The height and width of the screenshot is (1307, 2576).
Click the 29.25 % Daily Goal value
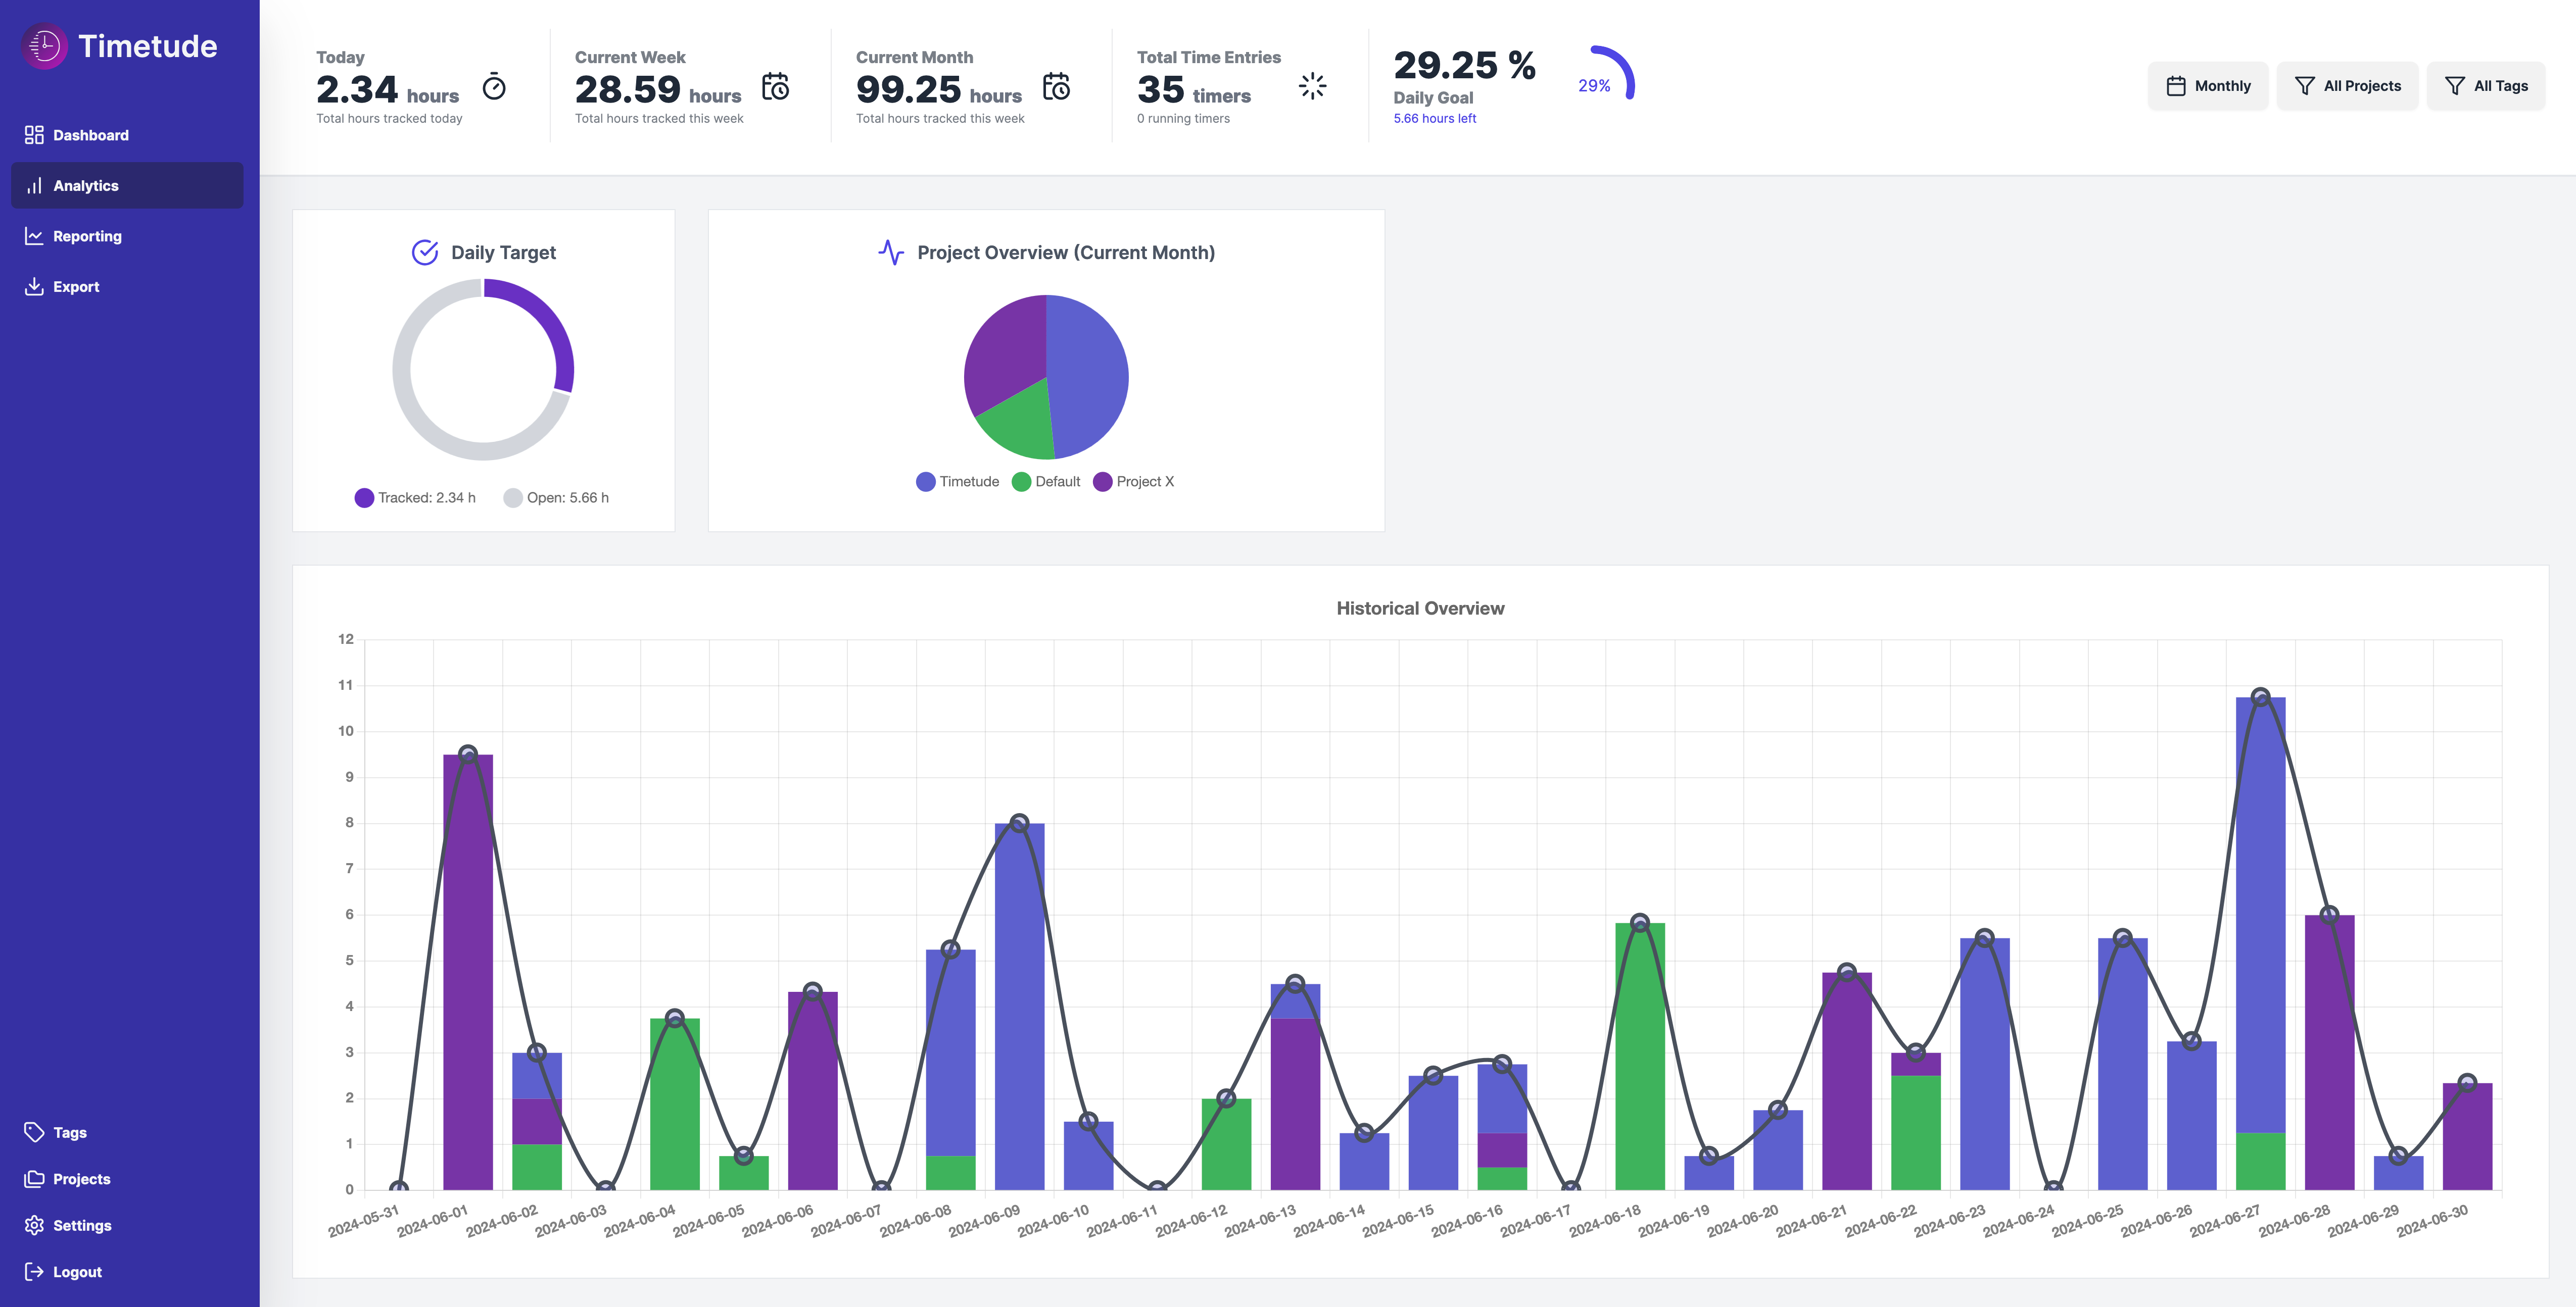(1464, 66)
